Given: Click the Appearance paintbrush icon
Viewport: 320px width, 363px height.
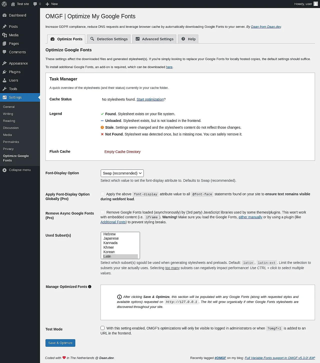Looking at the screenshot, I should pos(4,63).
